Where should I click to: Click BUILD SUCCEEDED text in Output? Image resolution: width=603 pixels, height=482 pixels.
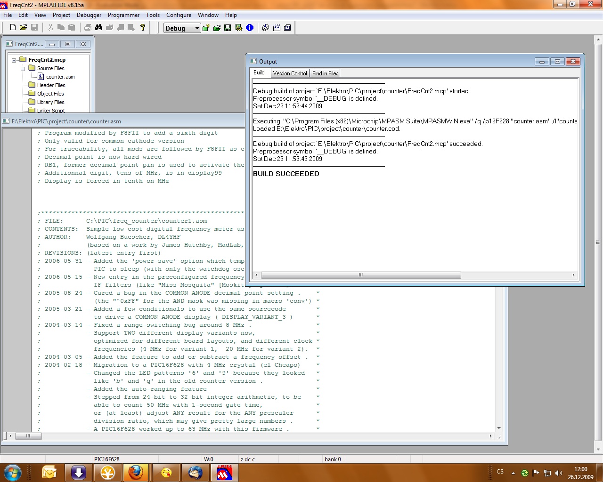pyautogui.click(x=286, y=174)
